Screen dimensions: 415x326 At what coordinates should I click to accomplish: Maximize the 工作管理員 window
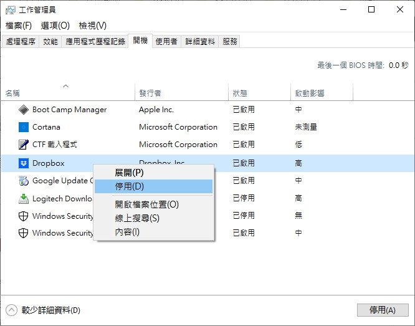point(371,10)
